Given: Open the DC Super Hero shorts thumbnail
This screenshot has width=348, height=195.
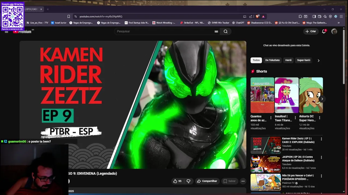Looking at the screenshot, I should point(311,95).
